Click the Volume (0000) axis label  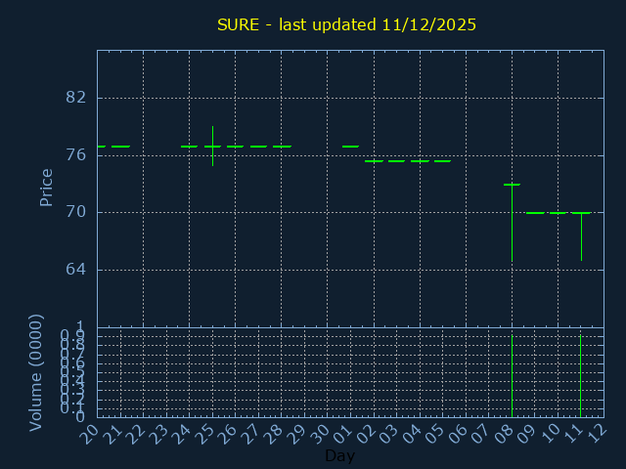pos(36,371)
